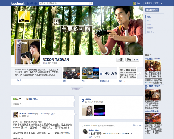This screenshot has width=174, height=139.
Task: Expand the account dropdown arrow
Action: [161, 4]
